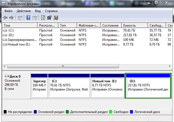Click the drive icon beside (C:) volume

pos(5,30)
